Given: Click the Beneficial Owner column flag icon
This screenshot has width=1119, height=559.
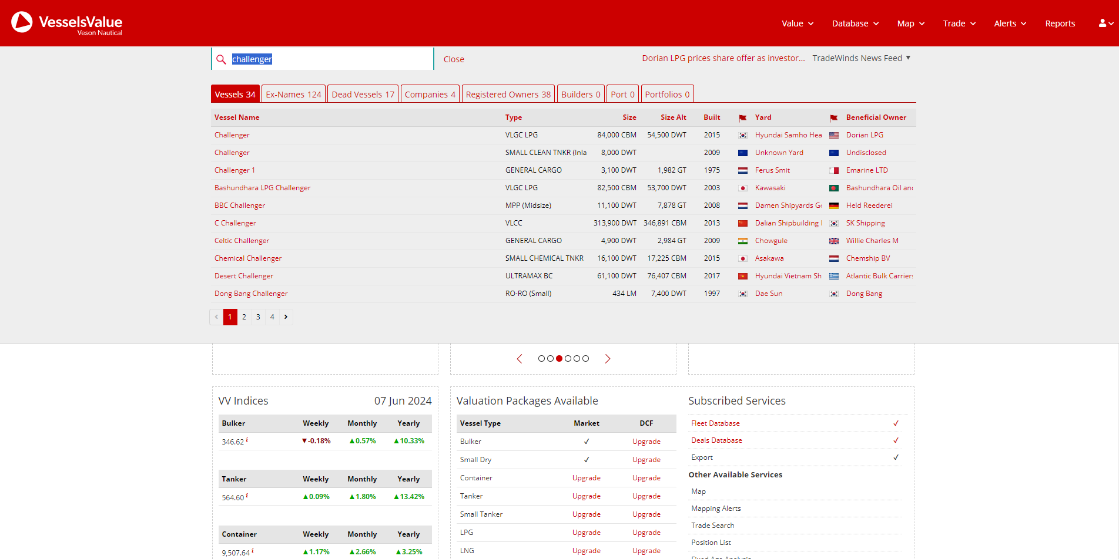Looking at the screenshot, I should 834,118.
